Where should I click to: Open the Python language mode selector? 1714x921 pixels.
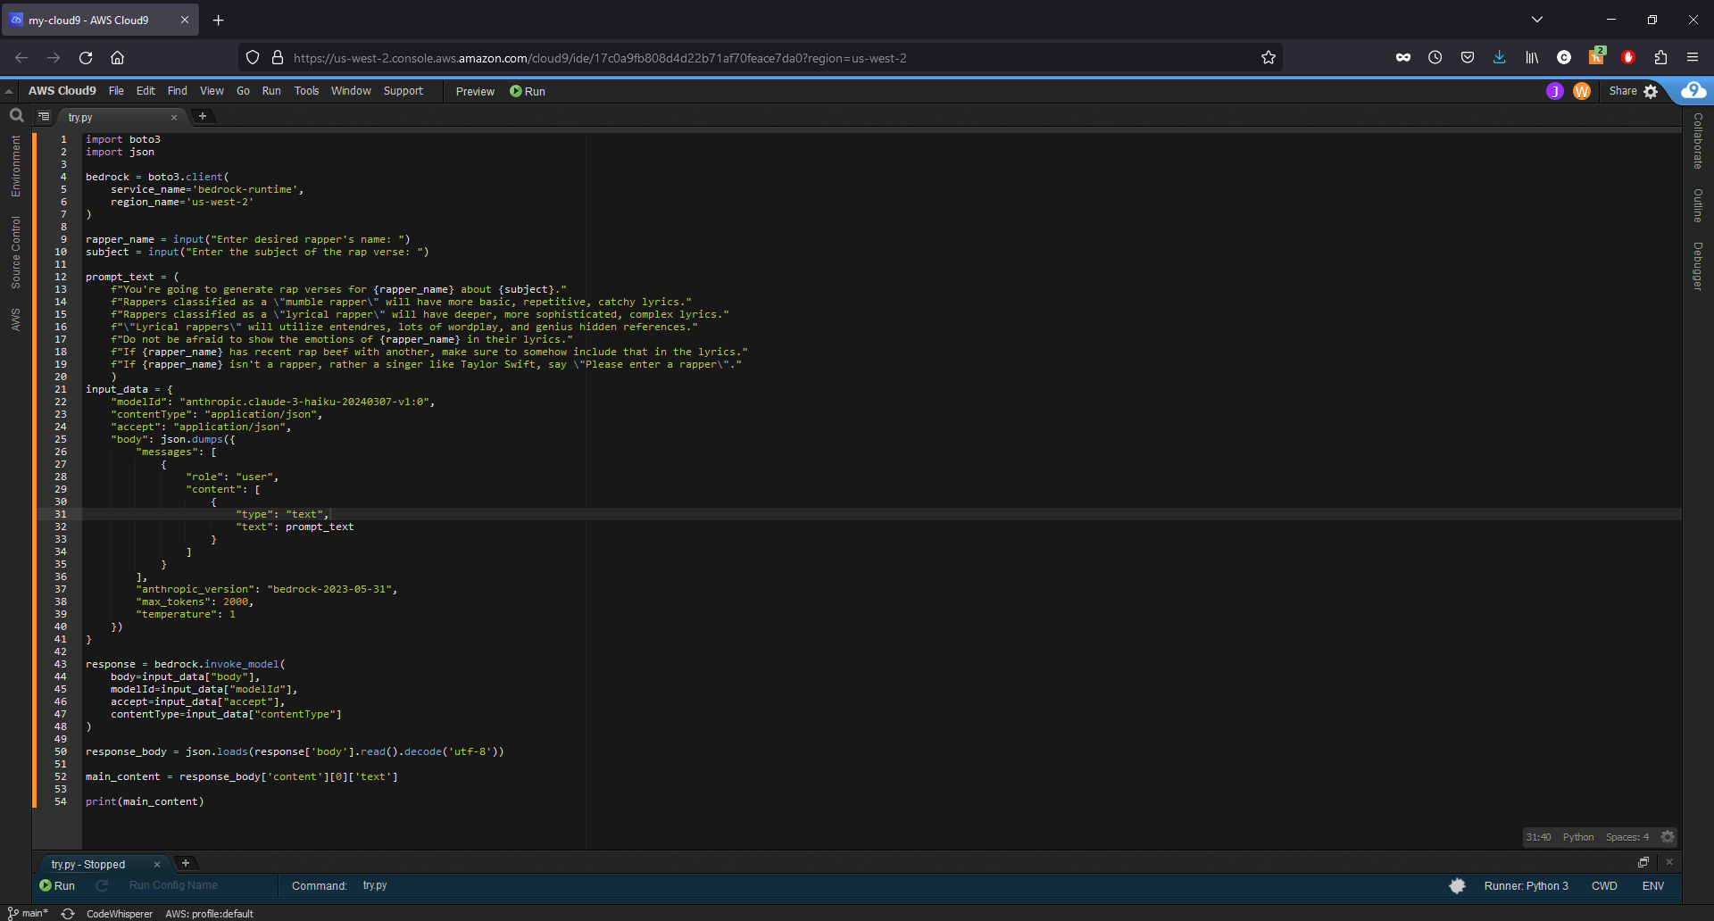pos(1577,837)
